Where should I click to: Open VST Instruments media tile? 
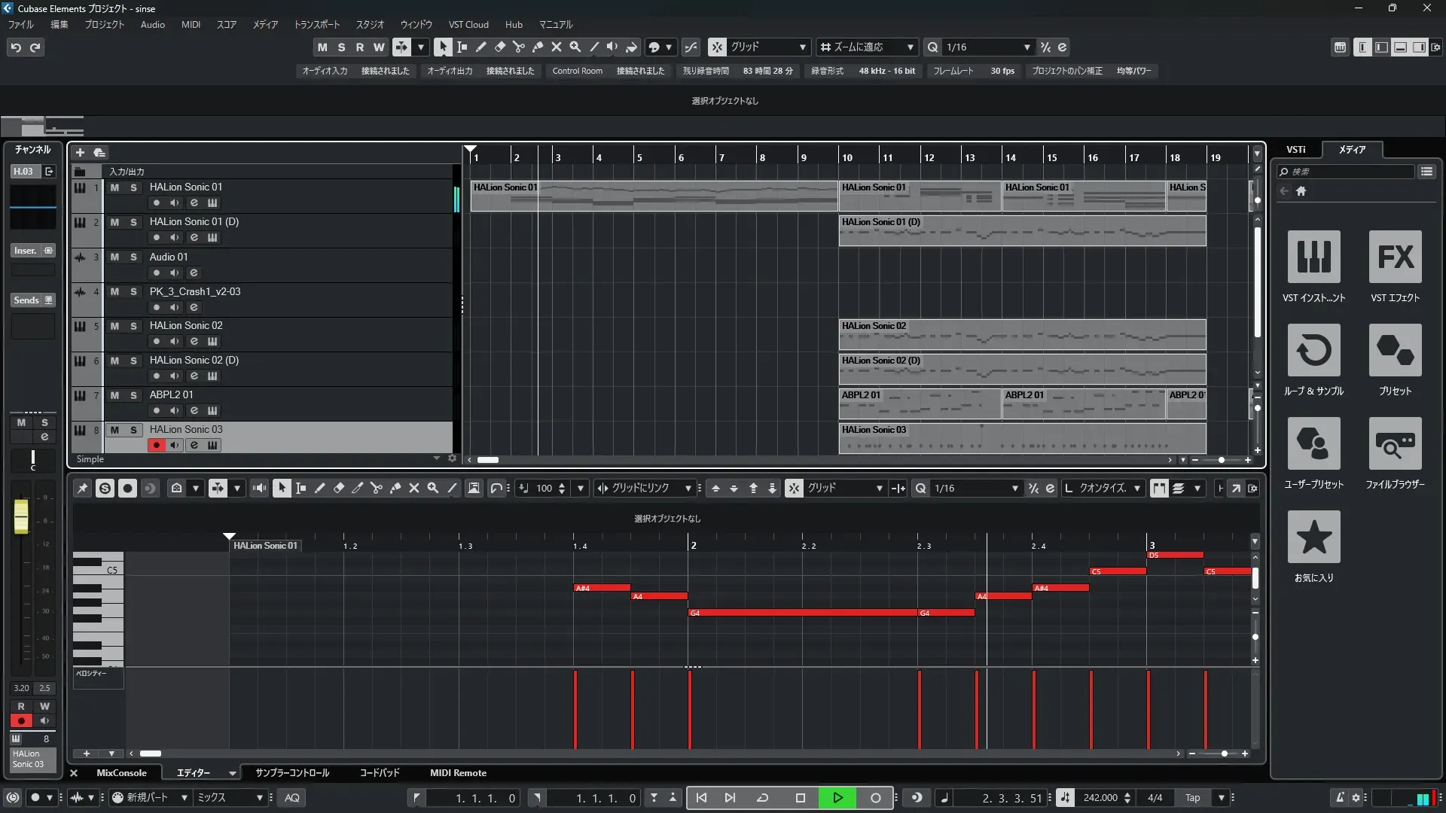pyautogui.click(x=1313, y=257)
